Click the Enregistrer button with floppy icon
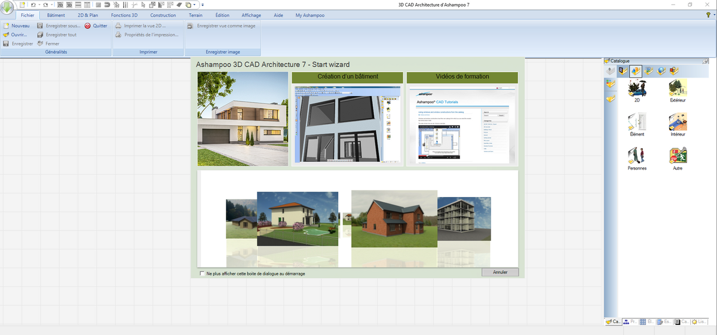Image resolution: width=717 pixels, height=335 pixels. 18,44
